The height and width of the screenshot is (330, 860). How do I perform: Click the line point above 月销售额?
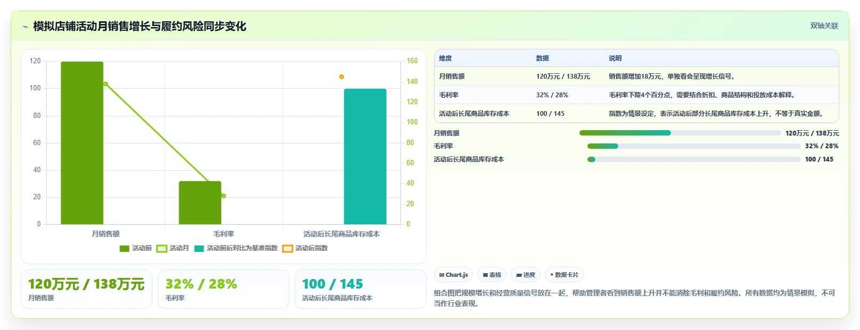coord(105,84)
